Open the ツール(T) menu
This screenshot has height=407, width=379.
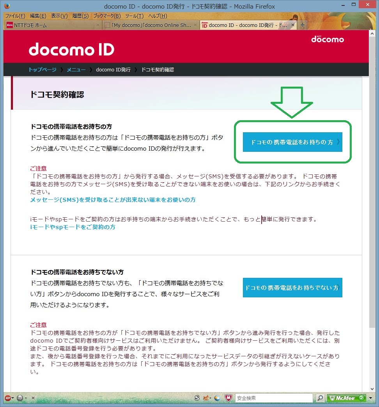click(x=135, y=16)
